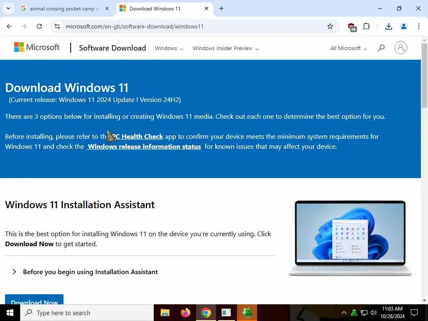
Task: Click the green user tray icon
Action: point(354,313)
